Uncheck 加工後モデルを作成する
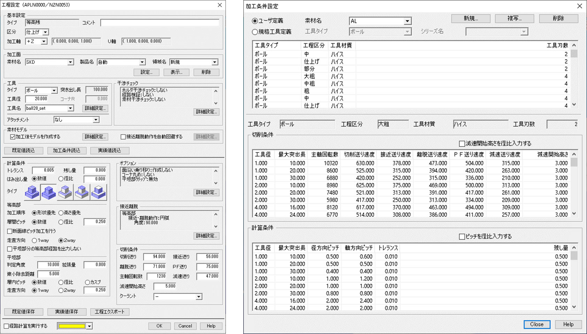 pyautogui.click(x=13, y=137)
